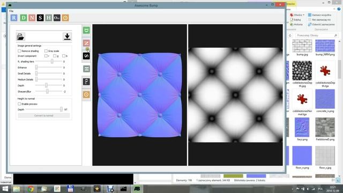Open File Explorer from the taskbar
The width and height of the screenshot is (343, 193).
[17, 189]
